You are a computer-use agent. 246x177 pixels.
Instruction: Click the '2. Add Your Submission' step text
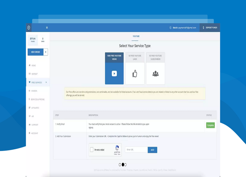coord(63,136)
